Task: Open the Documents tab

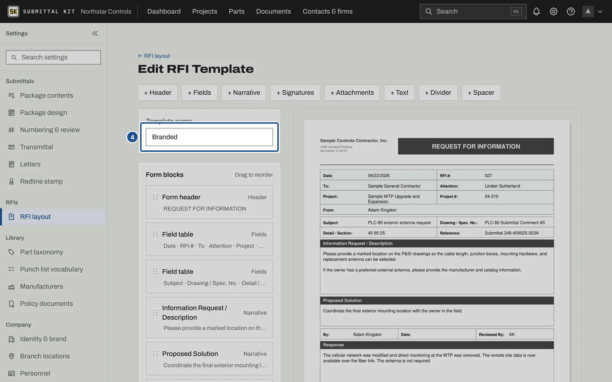Action: pyautogui.click(x=273, y=11)
